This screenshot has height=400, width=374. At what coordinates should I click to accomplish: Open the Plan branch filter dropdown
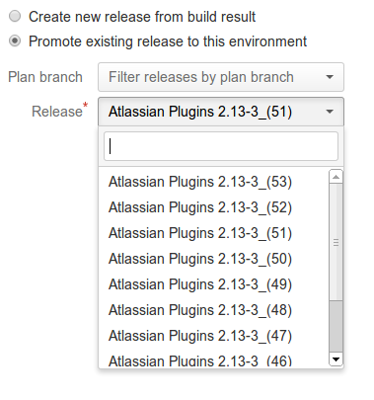221,77
